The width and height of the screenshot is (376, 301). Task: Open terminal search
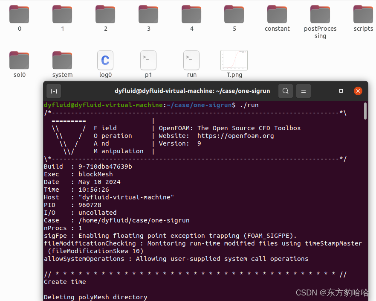pyautogui.click(x=285, y=91)
